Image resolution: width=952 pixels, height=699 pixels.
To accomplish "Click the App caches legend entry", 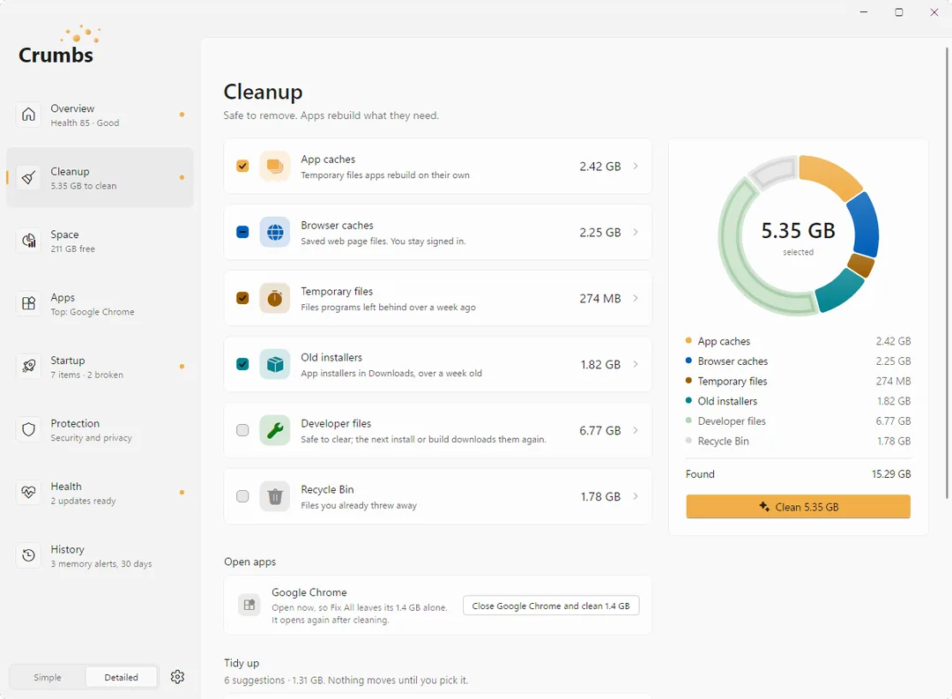I will [x=798, y=341].
